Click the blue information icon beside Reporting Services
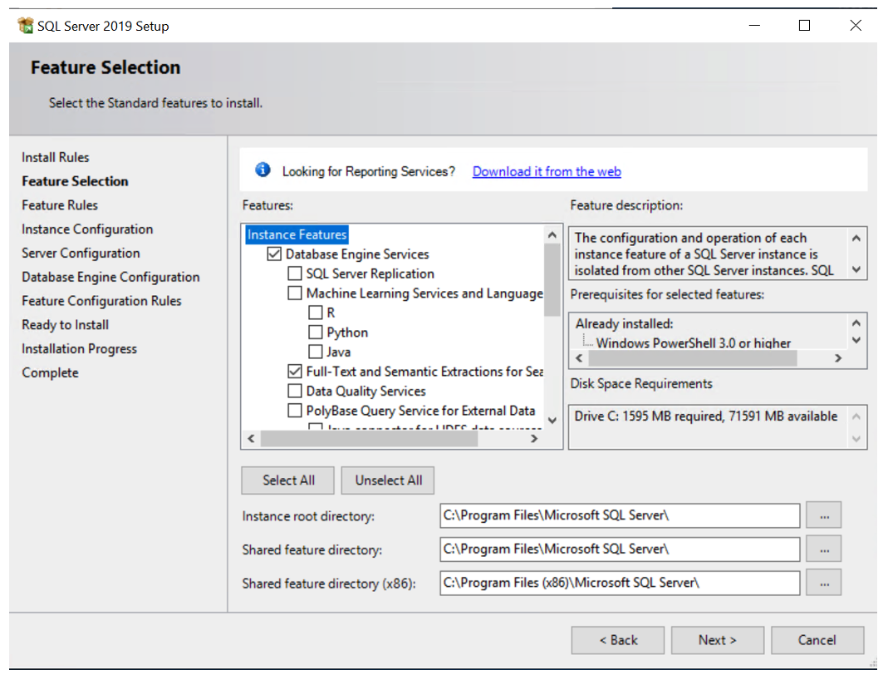Screen dimensions: 883x675 262,170
